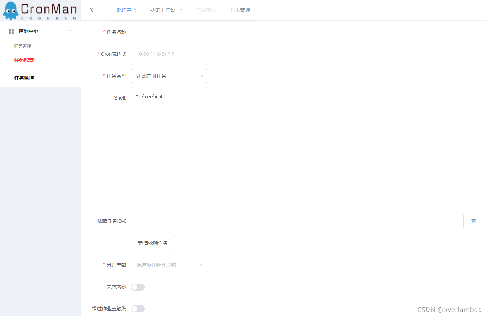487x316 pixels.
Task: Open the 分片总数 select dropdown
Action: tap(169, 265)
